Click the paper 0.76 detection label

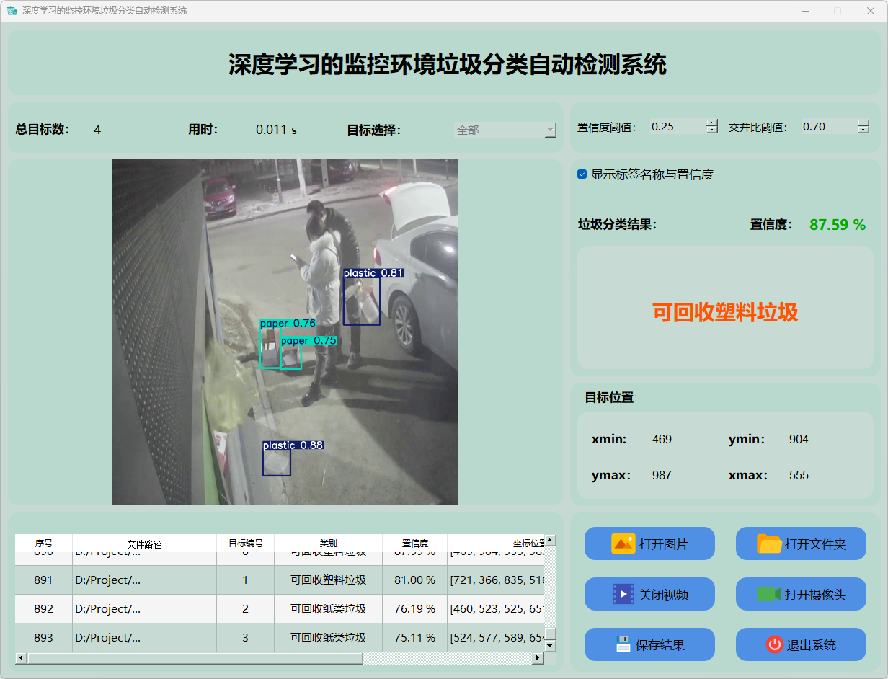coord(288,324)
